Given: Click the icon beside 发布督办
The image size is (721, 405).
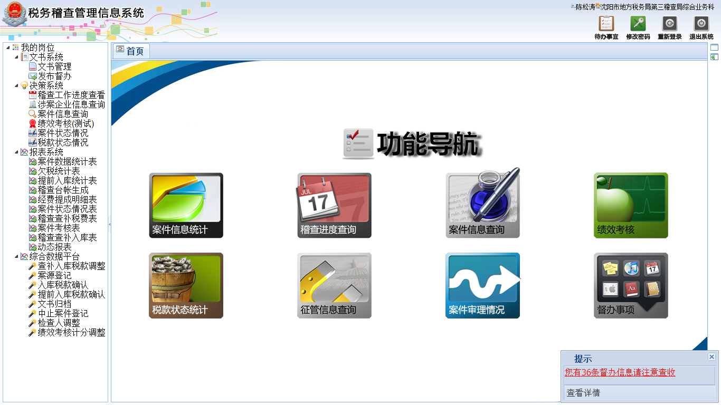Looking at the screenshot, I should [x=33, y=76].
